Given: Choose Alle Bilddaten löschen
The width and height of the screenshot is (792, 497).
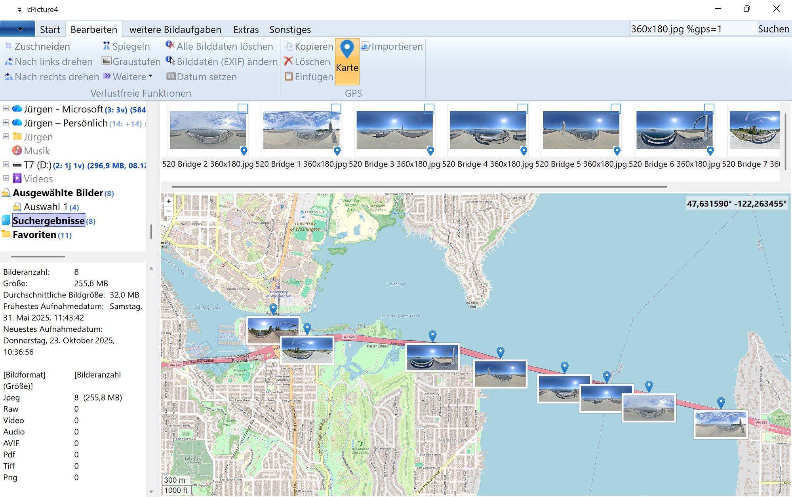Looking at the screenshot, I should click(219, 46).
